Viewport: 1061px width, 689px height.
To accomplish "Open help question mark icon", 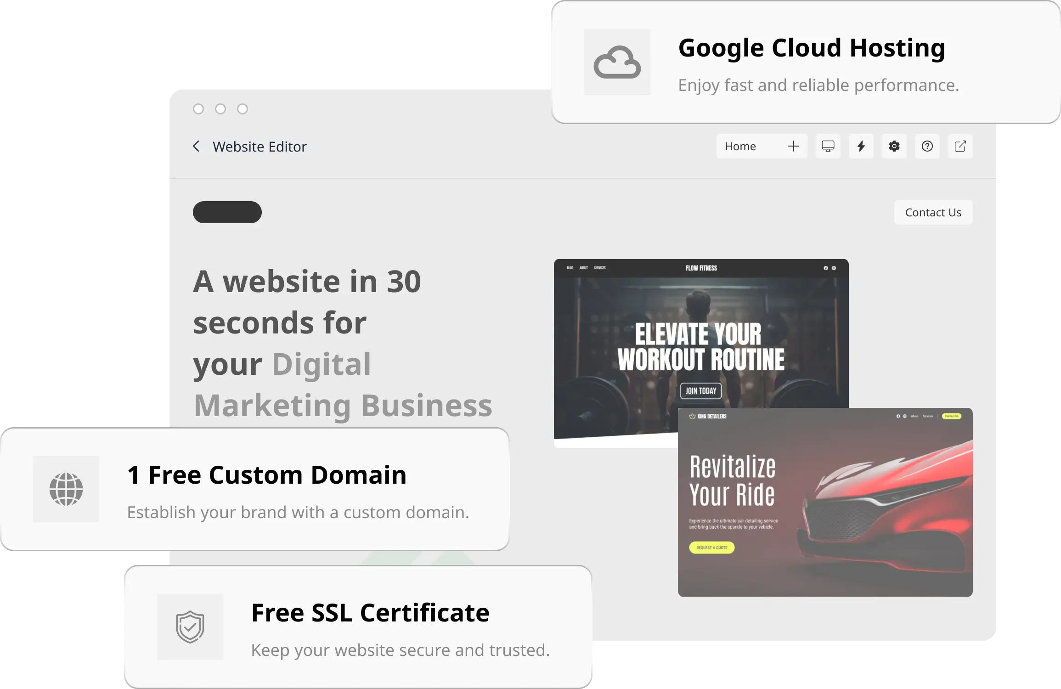I will [x=927, y=147].
